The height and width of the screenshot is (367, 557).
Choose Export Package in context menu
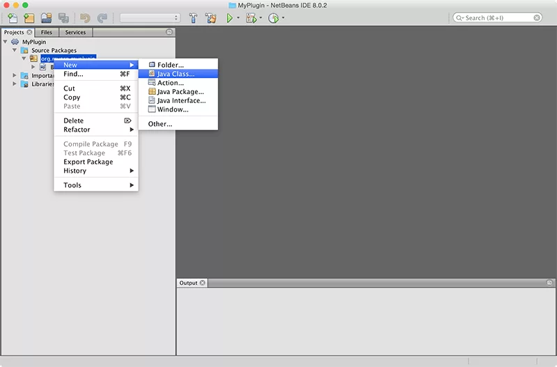96,162
